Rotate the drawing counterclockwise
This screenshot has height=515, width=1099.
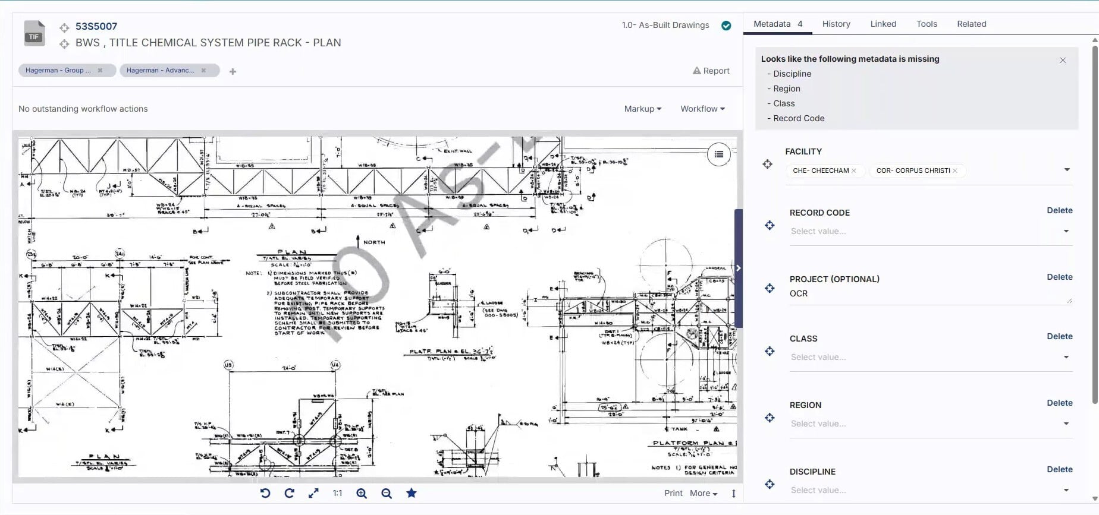[x=265, y=493]
